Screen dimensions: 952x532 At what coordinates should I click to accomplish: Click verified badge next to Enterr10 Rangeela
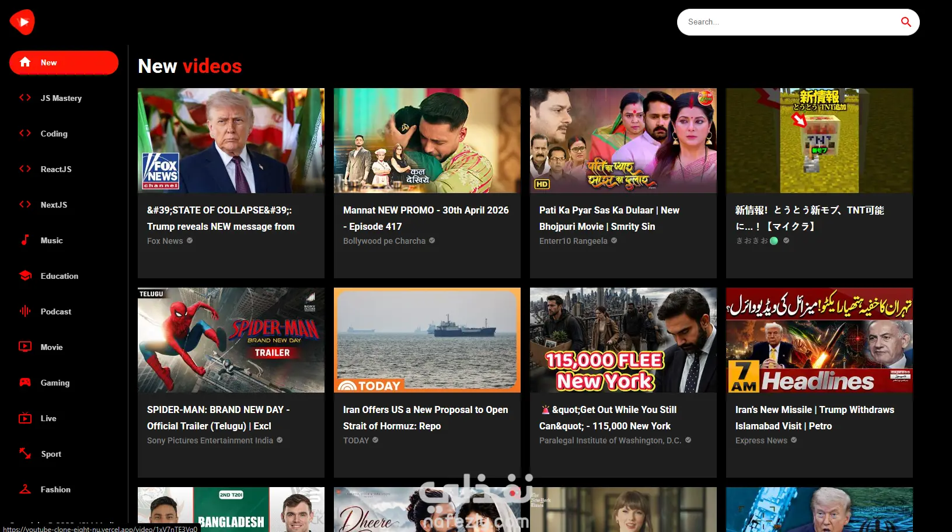(x=614, y=240)
